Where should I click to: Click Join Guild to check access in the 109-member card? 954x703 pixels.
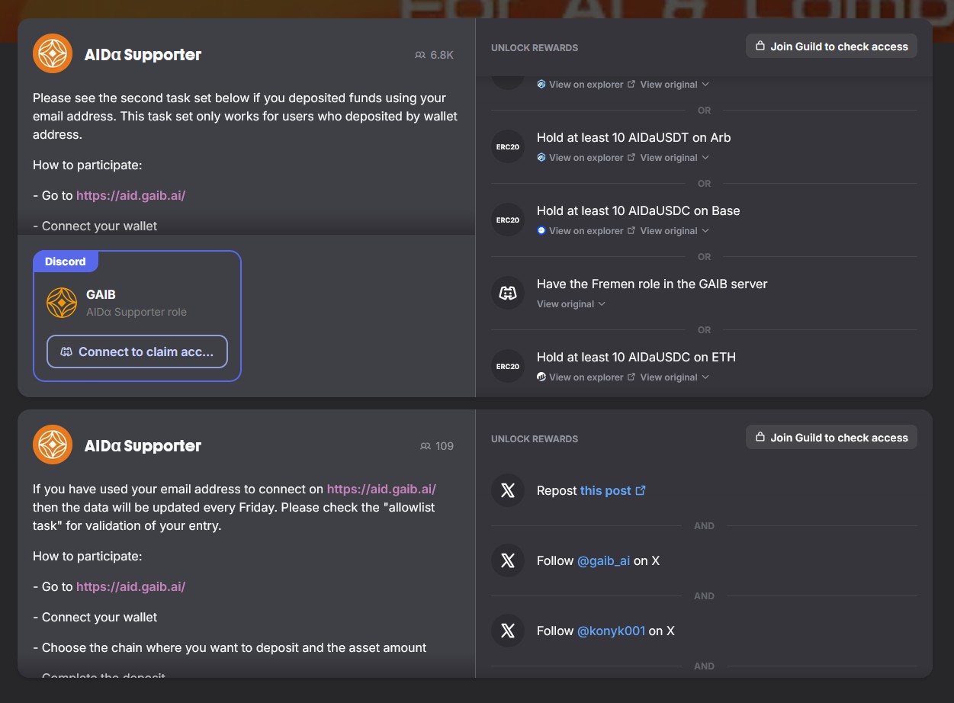pos(831,438)
